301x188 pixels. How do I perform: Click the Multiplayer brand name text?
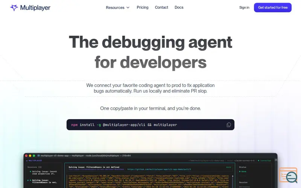pyautogui.click(x=35, y=8)
